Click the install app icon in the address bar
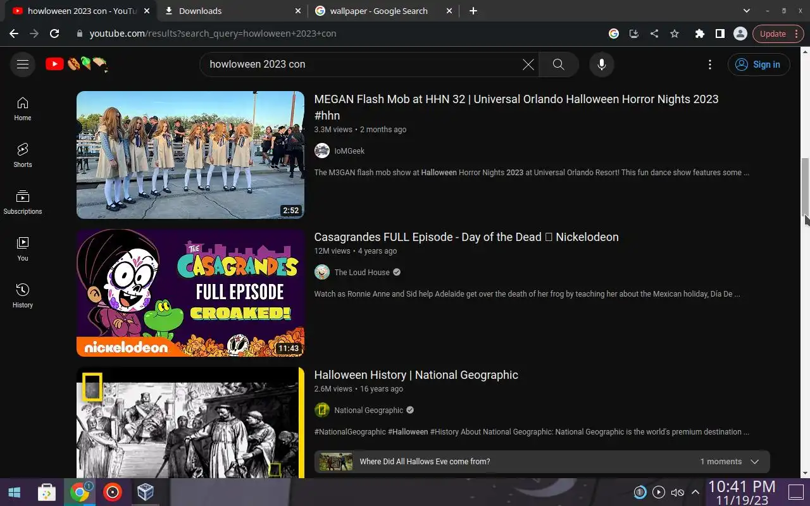The image size is (810, 506). (634, 34)
